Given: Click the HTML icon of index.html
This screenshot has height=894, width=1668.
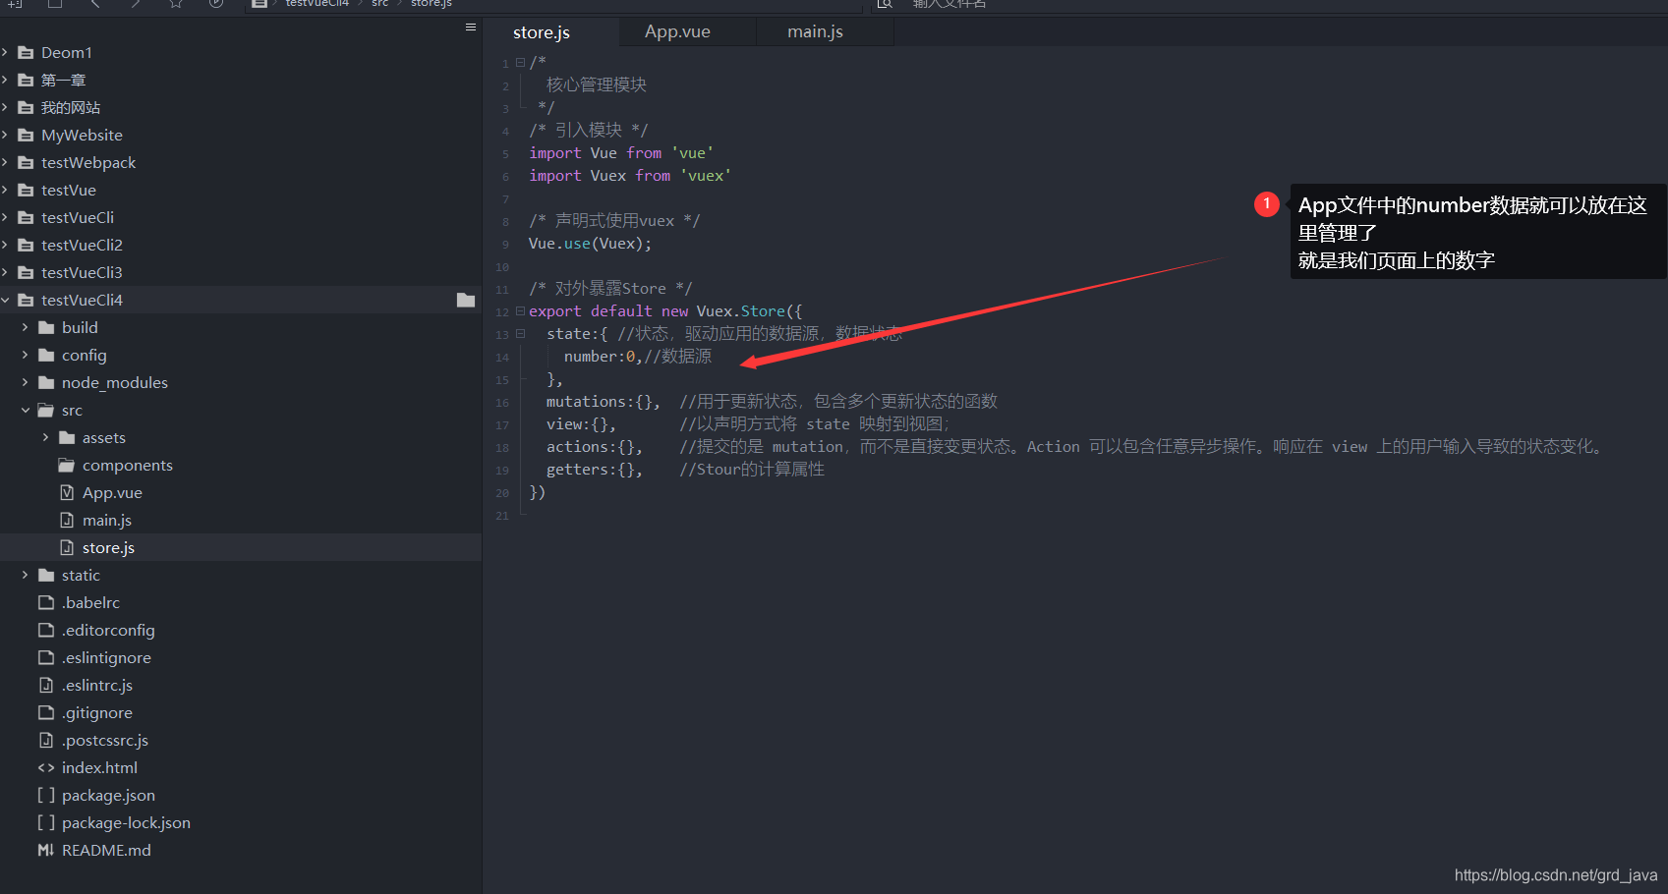Looking at the screenshot, I should coord(46,767).
